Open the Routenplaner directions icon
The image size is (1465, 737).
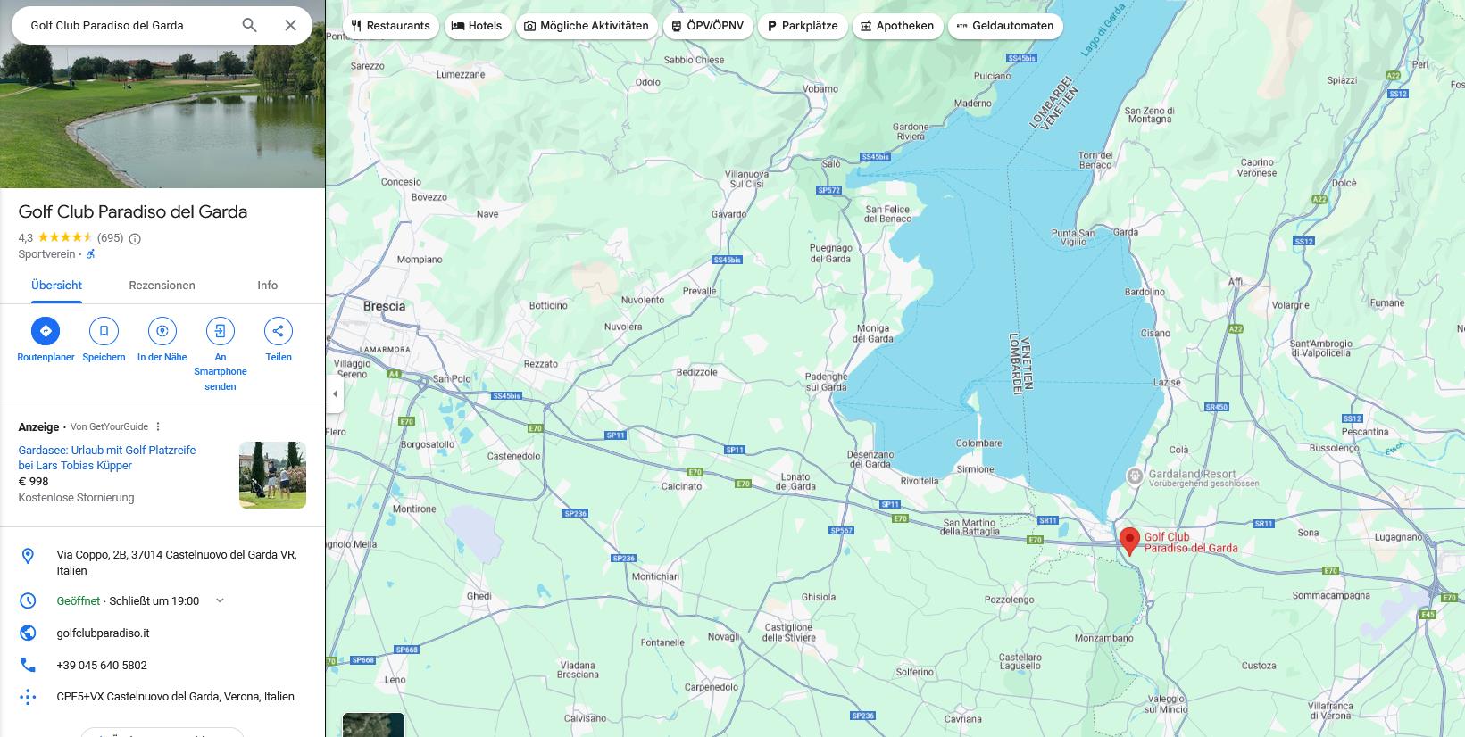tap(46, 331)
